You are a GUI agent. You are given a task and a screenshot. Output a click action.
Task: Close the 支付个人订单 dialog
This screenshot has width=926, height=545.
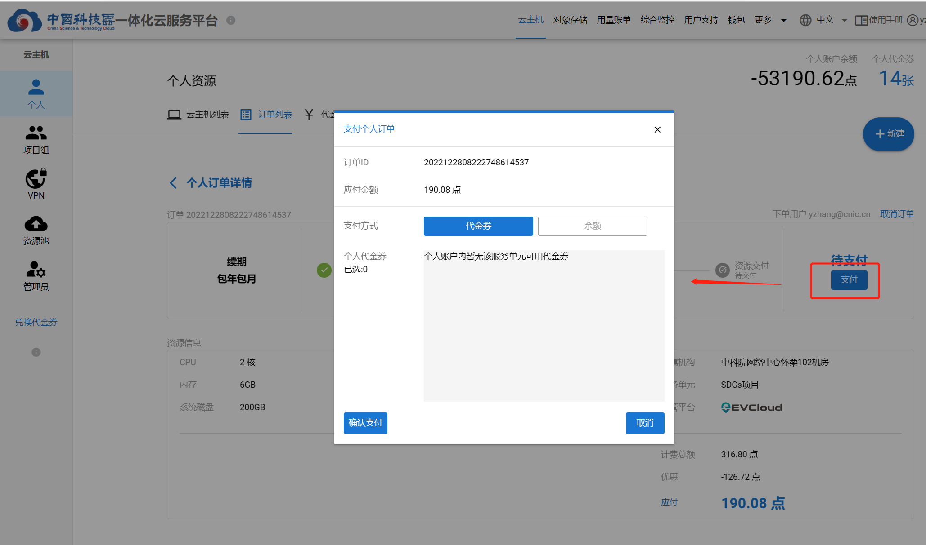[x=657, y=129]
